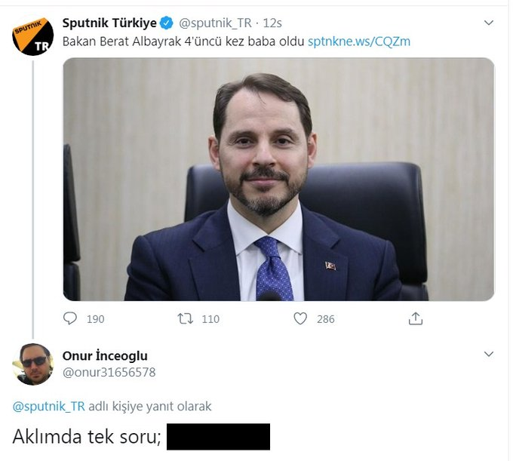Like the tweet with heart icon

(x=300, y=318)
